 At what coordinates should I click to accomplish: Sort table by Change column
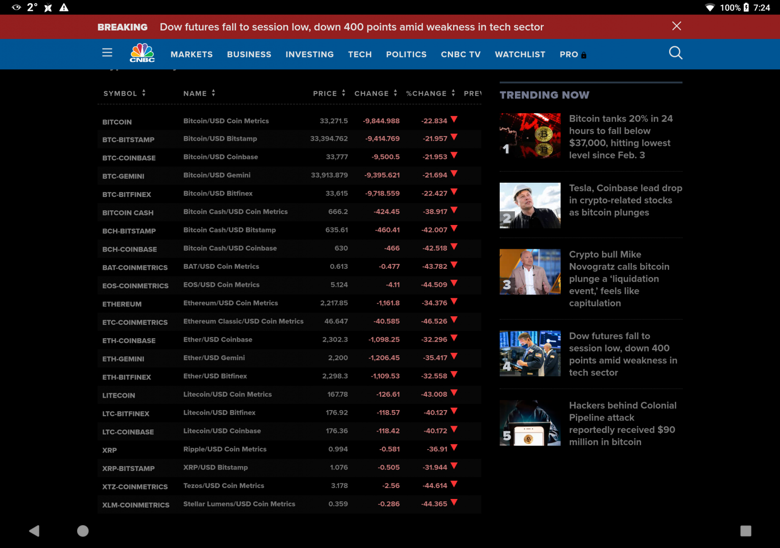point(375,93)
